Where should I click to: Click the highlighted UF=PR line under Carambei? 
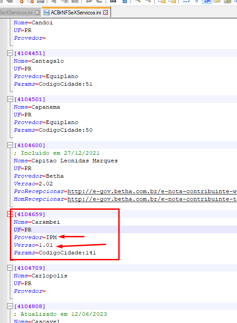point(22,230)
